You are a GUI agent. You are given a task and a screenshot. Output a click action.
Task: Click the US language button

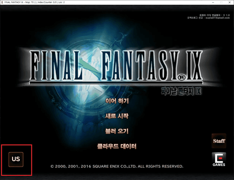coord(16,159)
